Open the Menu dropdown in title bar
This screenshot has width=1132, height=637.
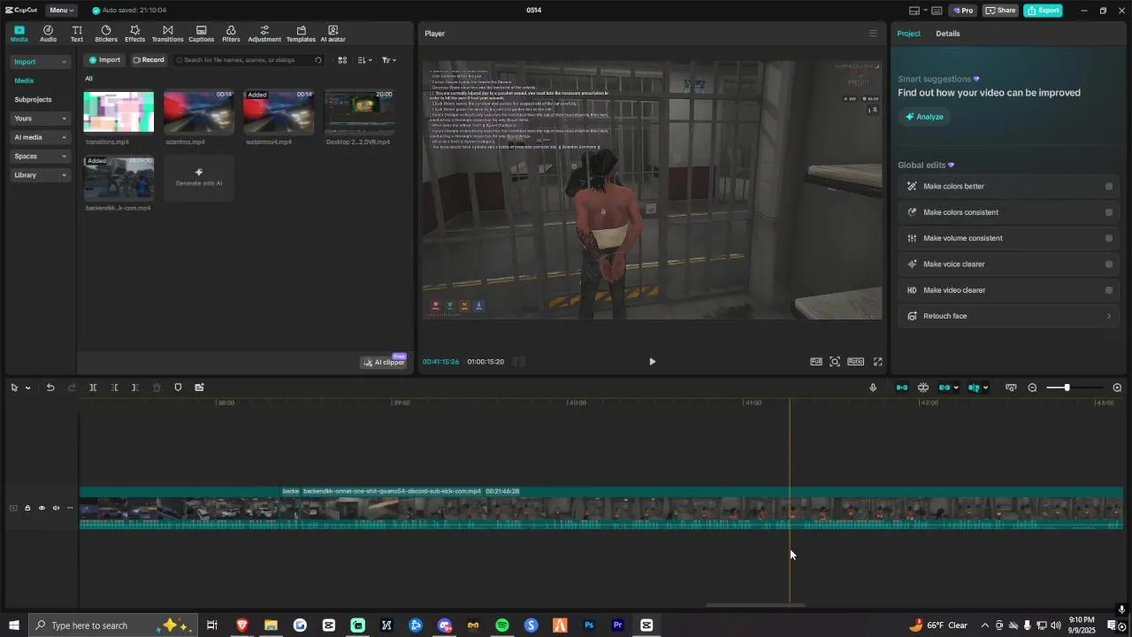(x=61, y=11)
